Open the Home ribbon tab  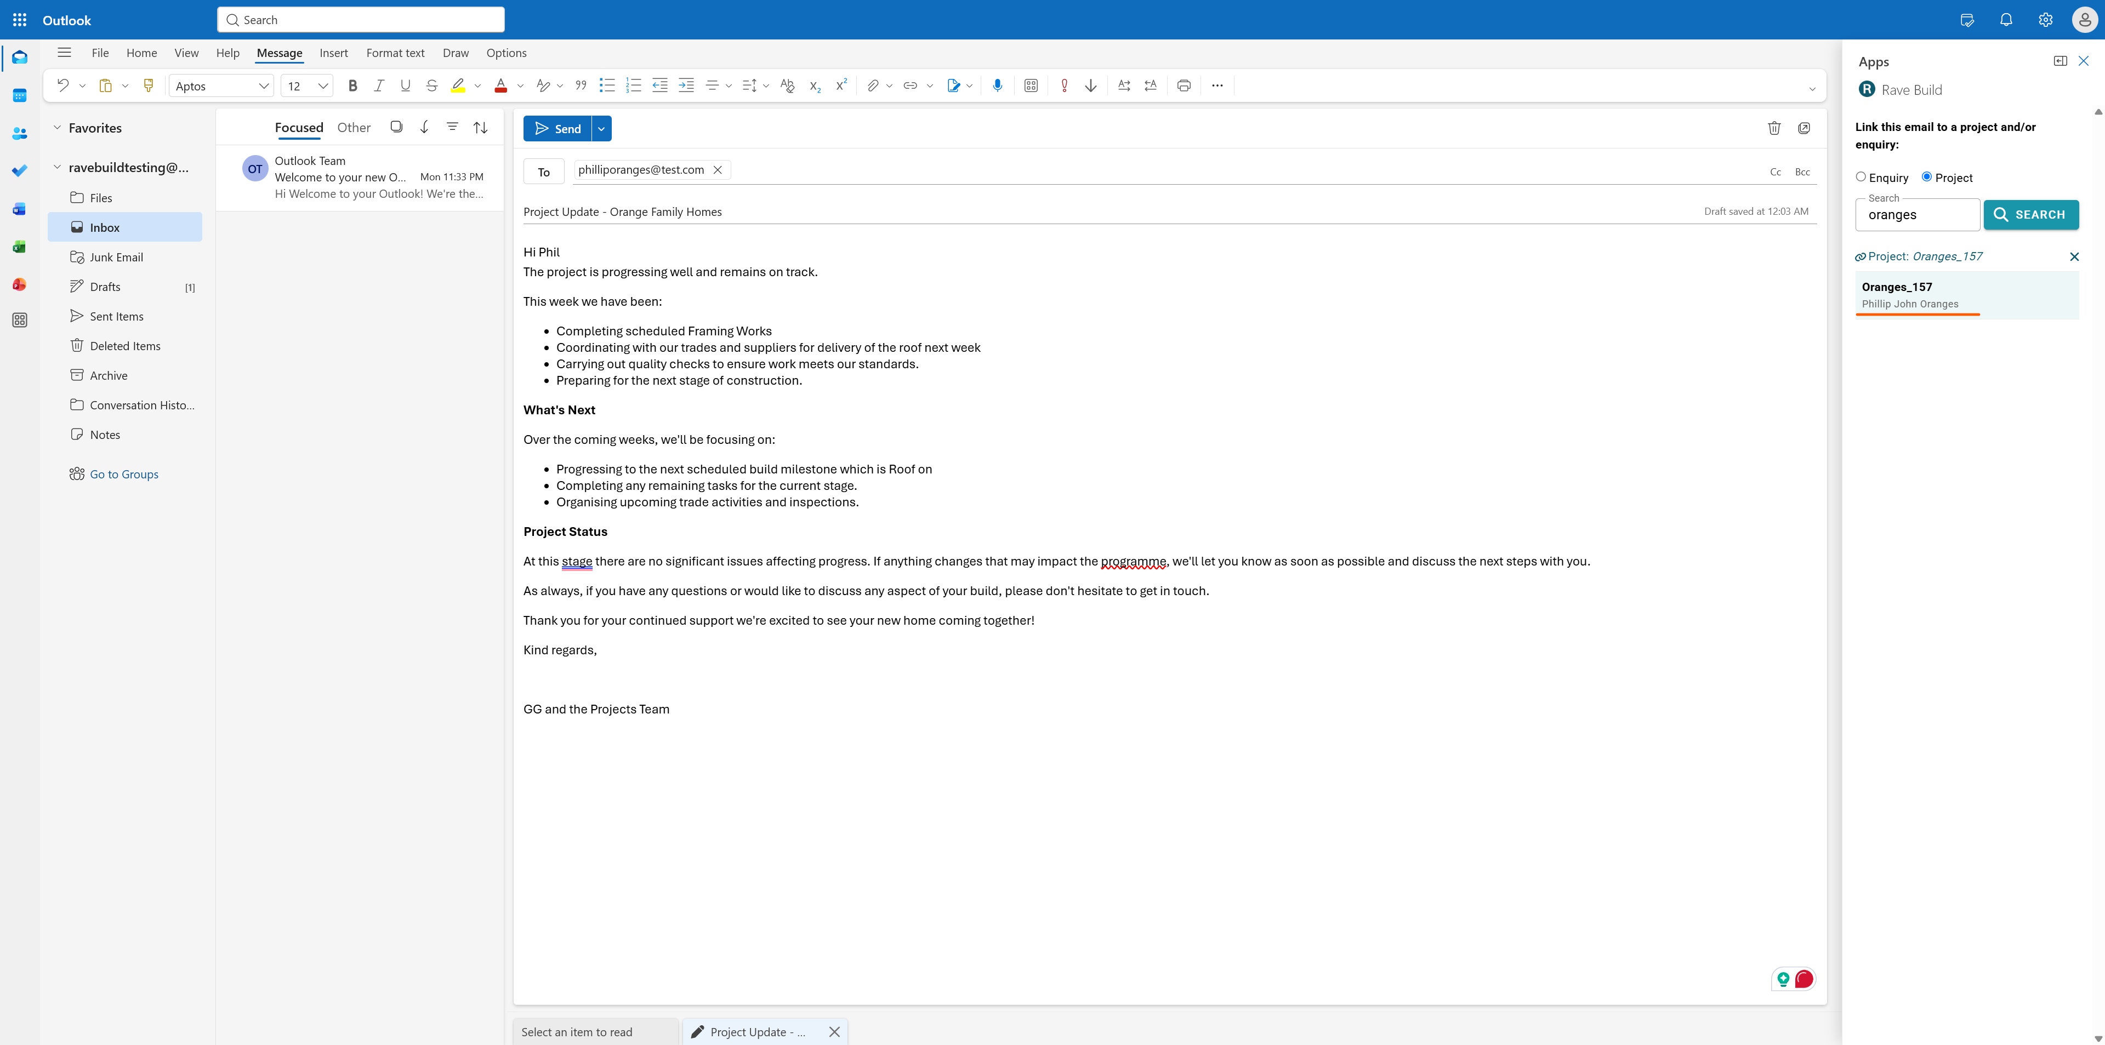pyautogui.click(x=141, y=53)
